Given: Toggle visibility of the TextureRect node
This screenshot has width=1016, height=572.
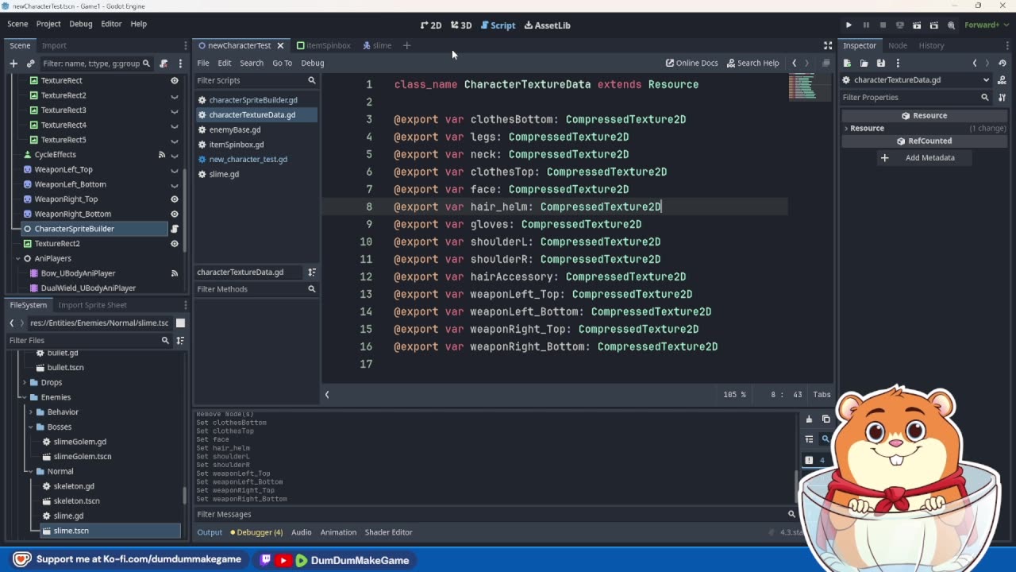Looking at the screenshot, I should (x=175, y=80).
